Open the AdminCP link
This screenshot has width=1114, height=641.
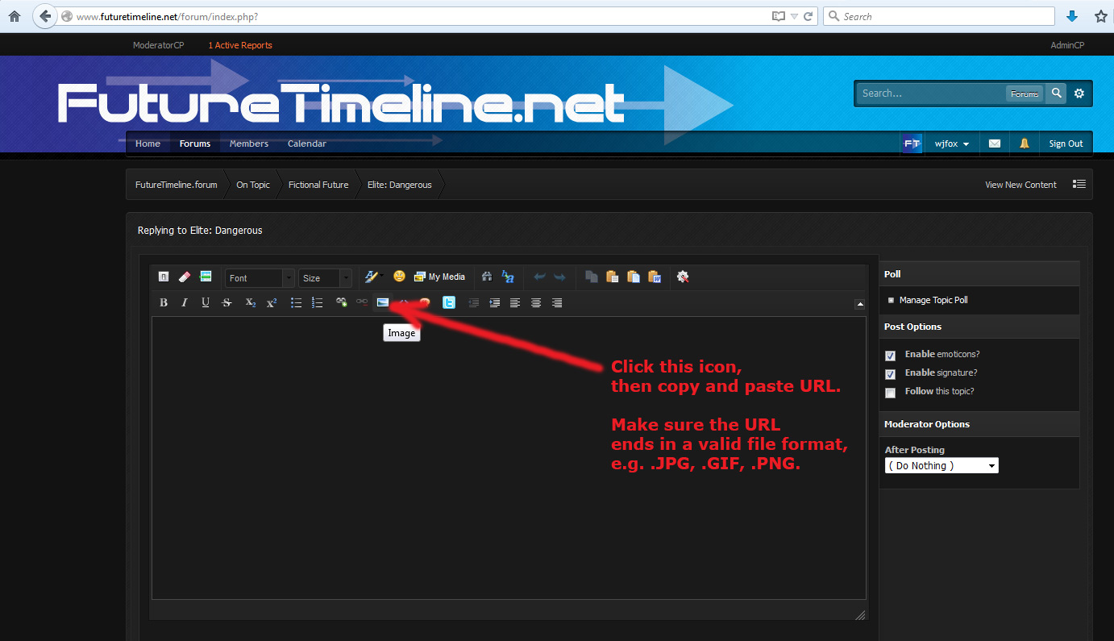(1067, 45)
